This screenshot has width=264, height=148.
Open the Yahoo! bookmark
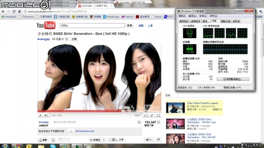coord(127,17)
